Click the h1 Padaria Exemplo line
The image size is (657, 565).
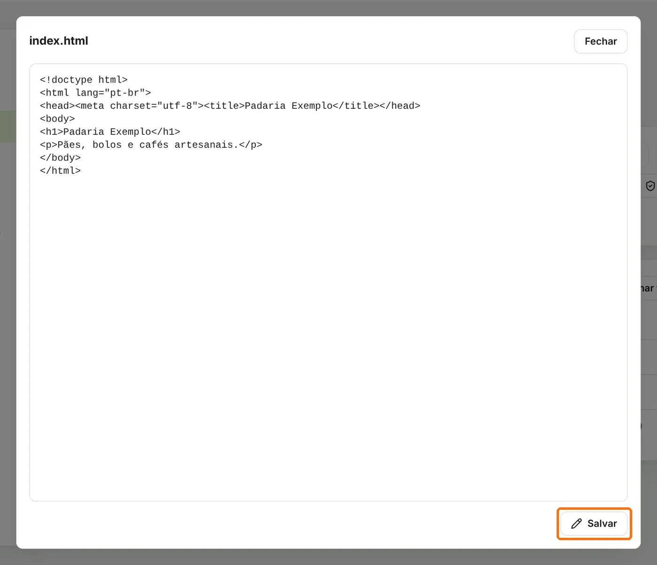click(110, 132)
